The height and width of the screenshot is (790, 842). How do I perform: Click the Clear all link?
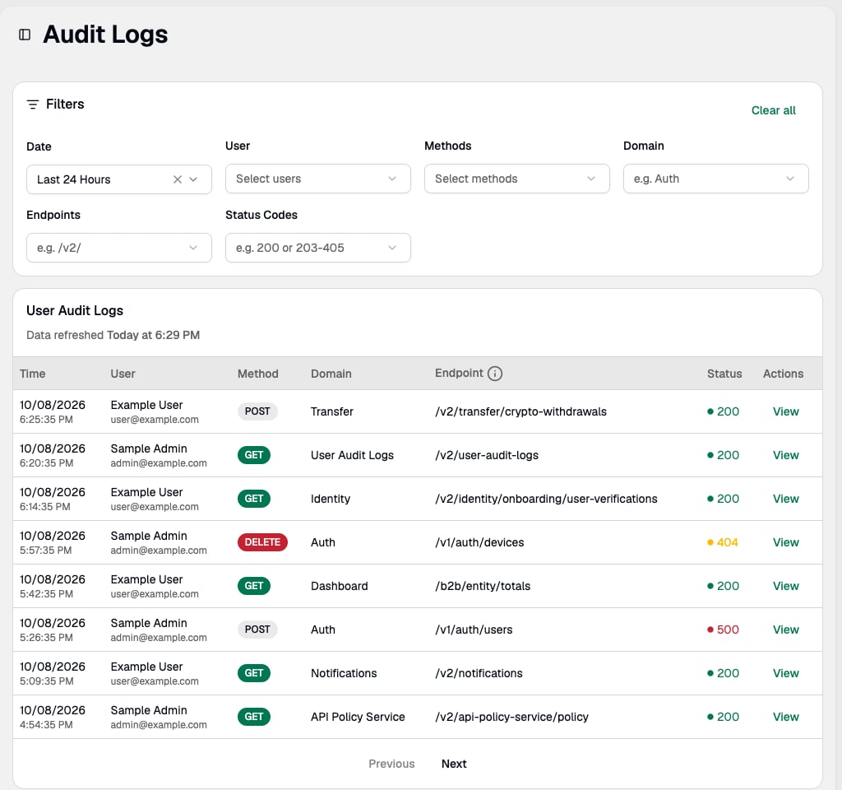coord(773,111)
